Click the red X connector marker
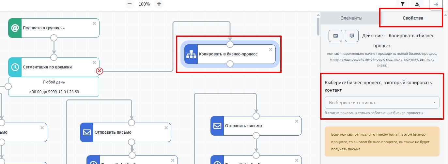448x164 pixels. 100,71
